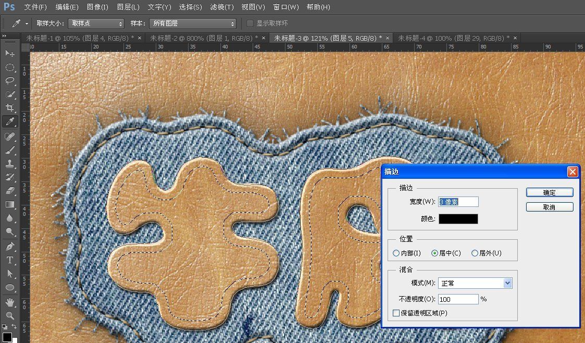Select the Crop tool
This screenshot has width=585, height=343.
(x=10, y=108)
